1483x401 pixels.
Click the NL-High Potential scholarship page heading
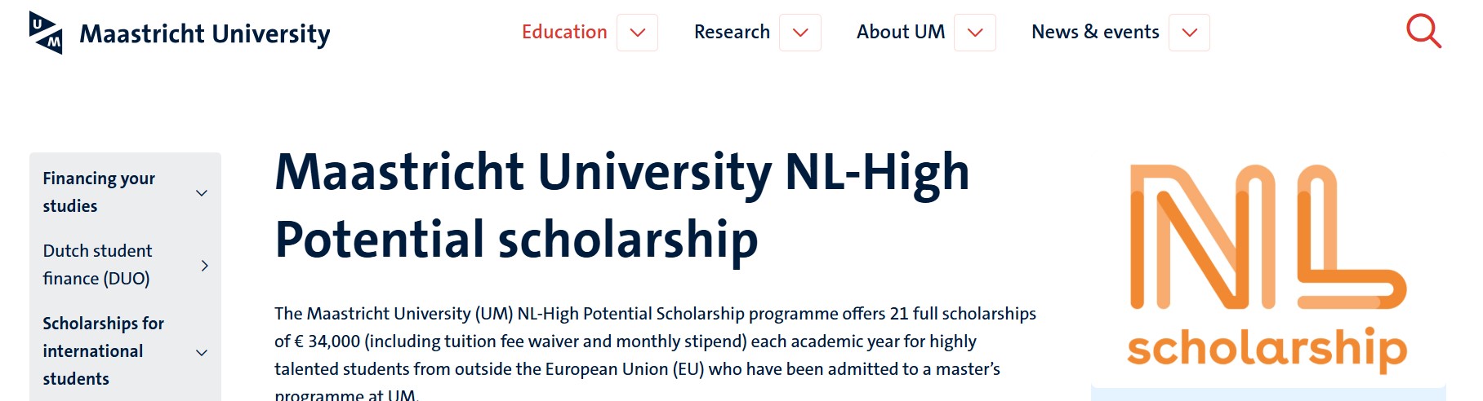tap(622, 205)
